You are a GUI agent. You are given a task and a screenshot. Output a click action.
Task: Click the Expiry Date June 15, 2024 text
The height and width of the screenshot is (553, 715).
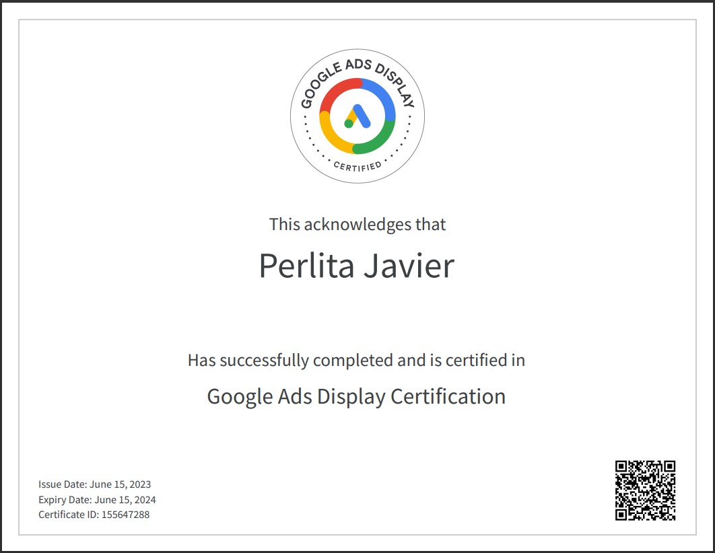click(98, 499)
